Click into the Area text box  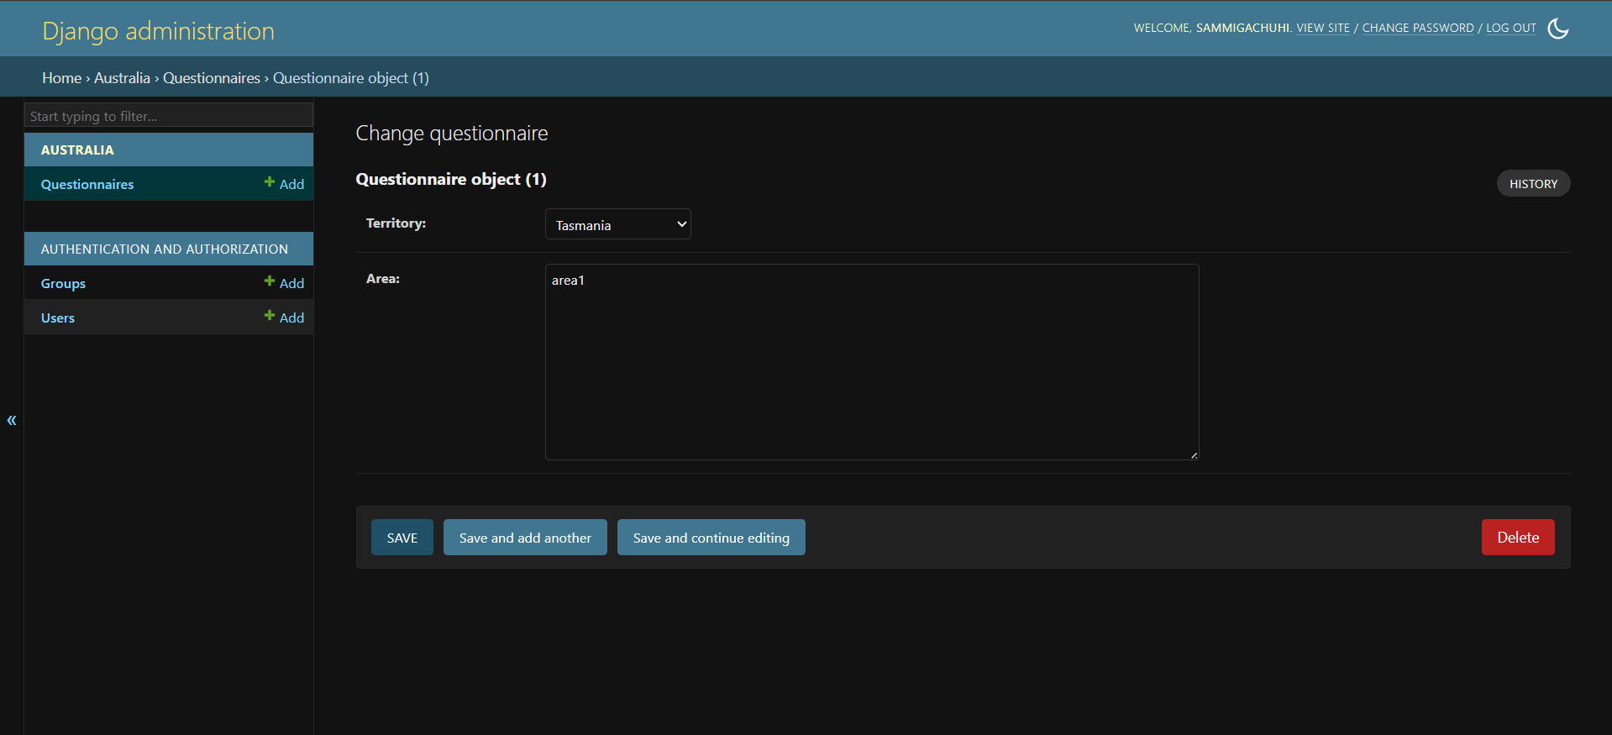(x=872, y=362)
